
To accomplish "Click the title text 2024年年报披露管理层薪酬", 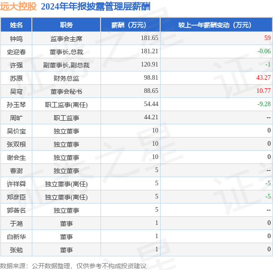I will 96,7.
